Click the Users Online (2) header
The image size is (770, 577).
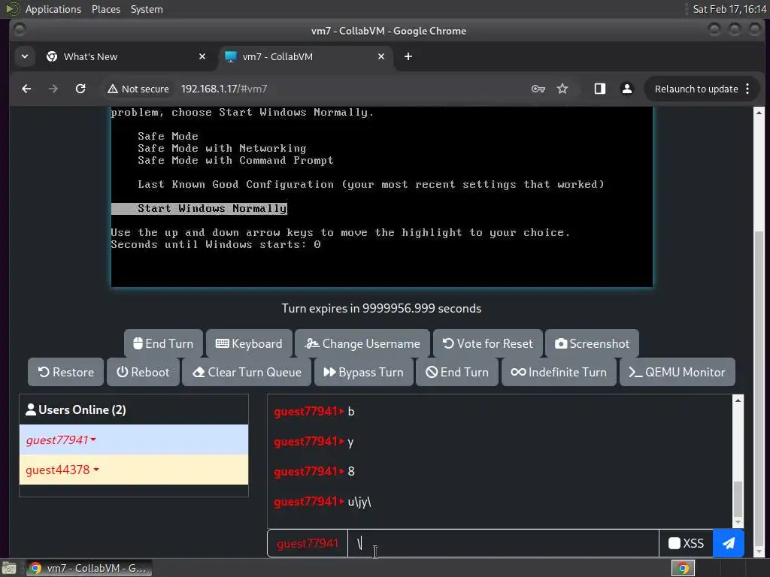click(x=134, y=409)
